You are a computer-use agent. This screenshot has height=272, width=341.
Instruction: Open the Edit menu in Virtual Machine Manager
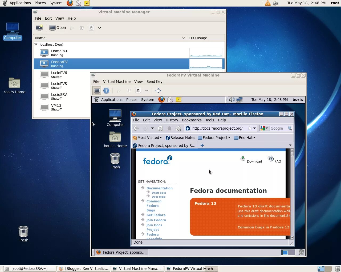click(x=48, y=18)
